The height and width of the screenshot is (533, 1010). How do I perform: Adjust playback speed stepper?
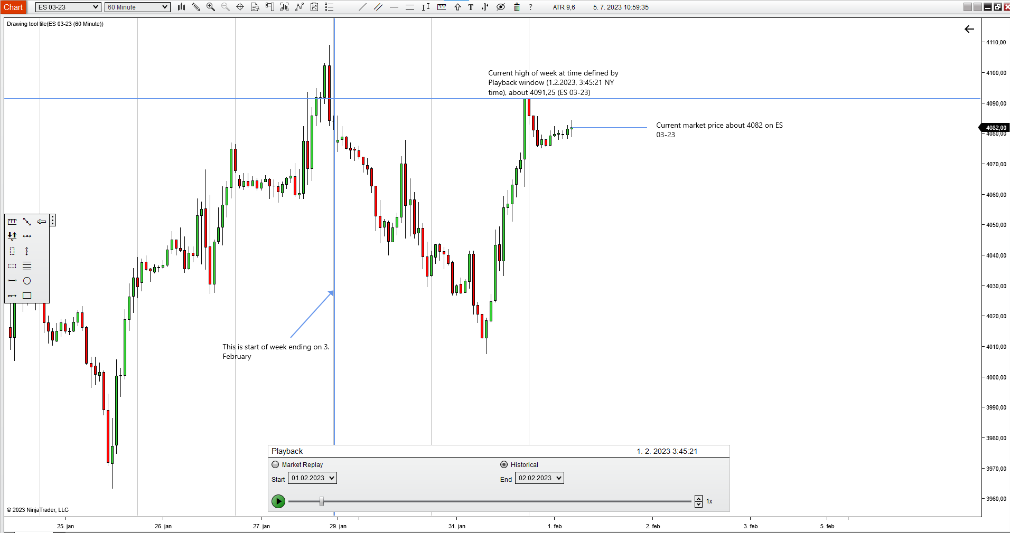click(x=698, y=501)
